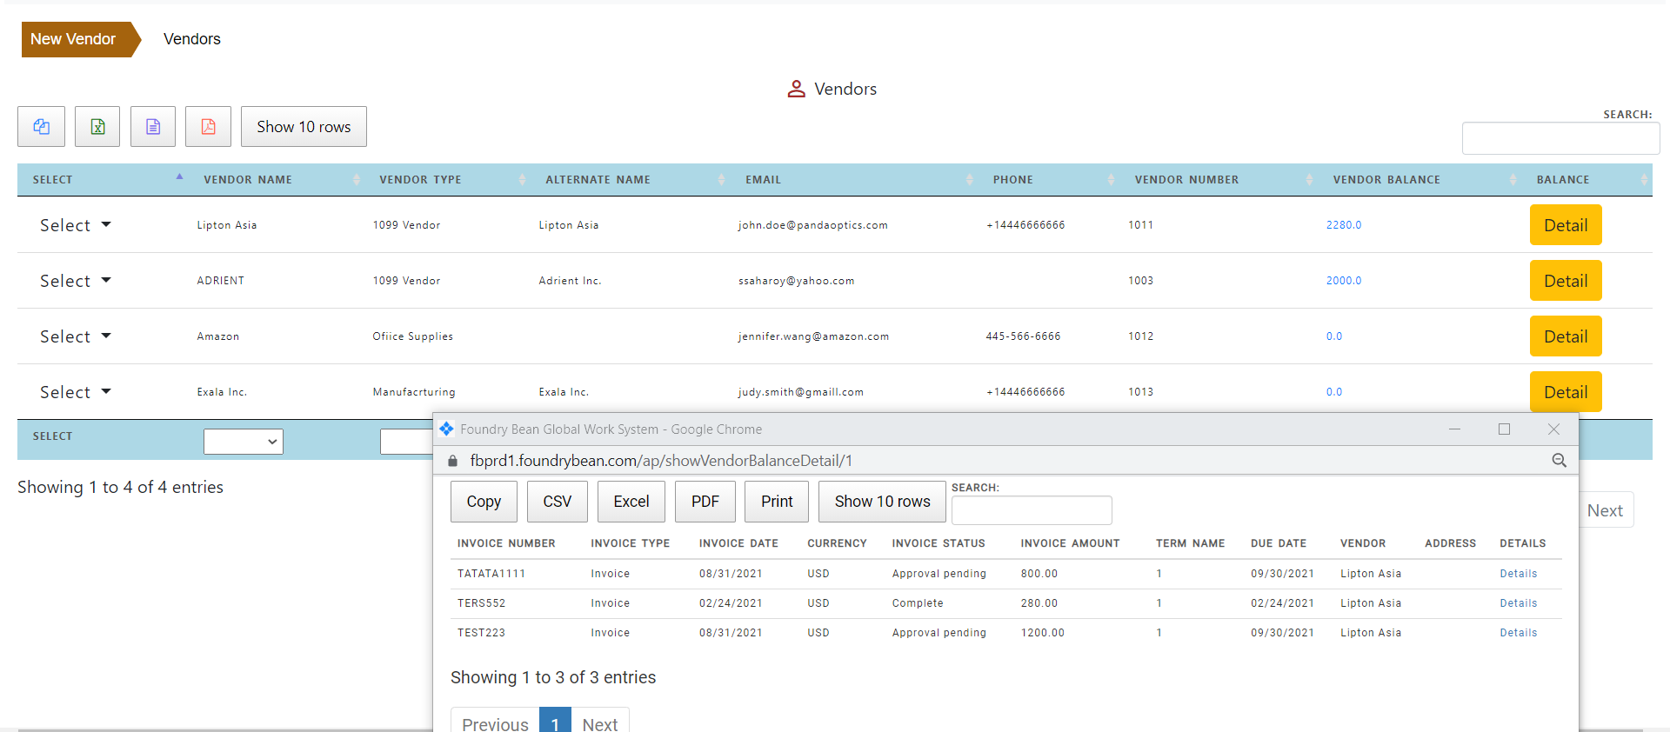The width and height of the screenshot is (1670, 732).
Task: Click Print button in popup window
Action: click(777, 502)
